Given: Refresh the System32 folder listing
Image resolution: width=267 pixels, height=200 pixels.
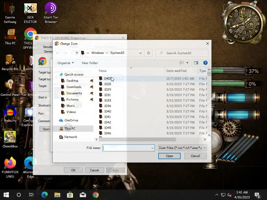Looking at the screenshot, I should tap(148, 53).
